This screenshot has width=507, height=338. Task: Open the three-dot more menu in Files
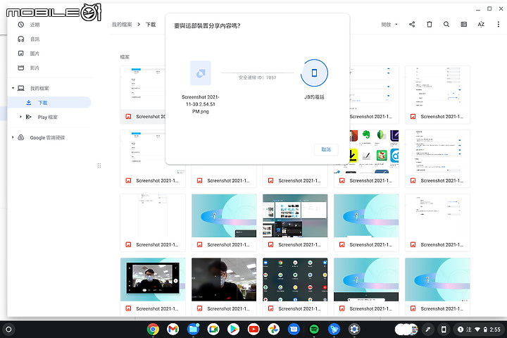[x=498, y=24]
